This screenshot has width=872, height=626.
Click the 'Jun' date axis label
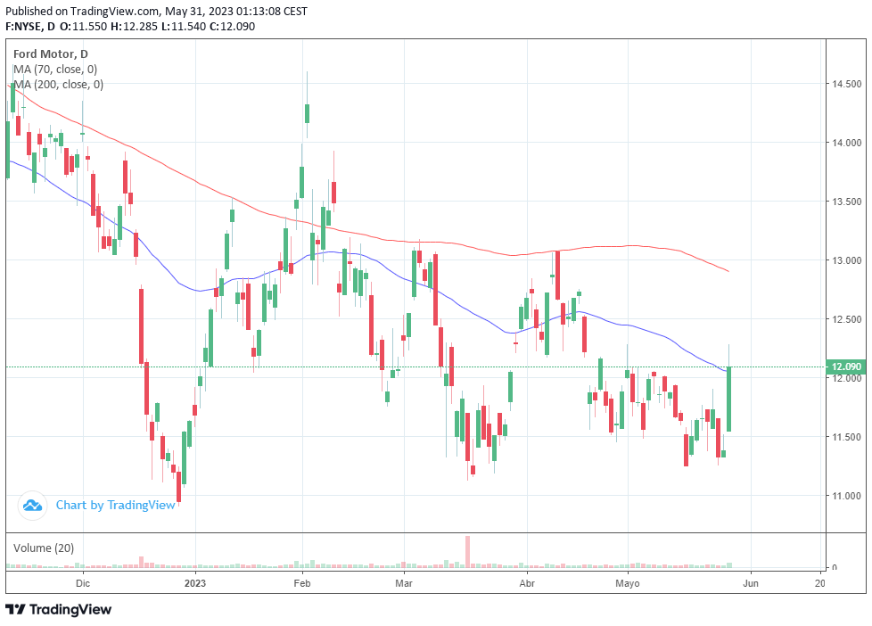(x=751, y=583)
